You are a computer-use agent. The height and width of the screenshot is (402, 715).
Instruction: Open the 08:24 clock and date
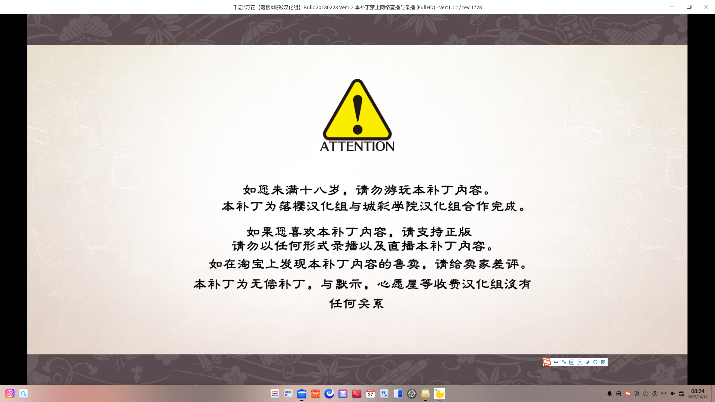698,394
